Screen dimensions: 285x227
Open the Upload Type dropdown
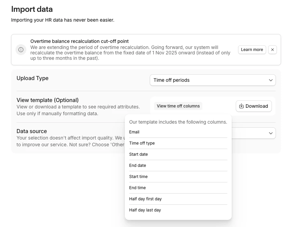pos(212,80)
